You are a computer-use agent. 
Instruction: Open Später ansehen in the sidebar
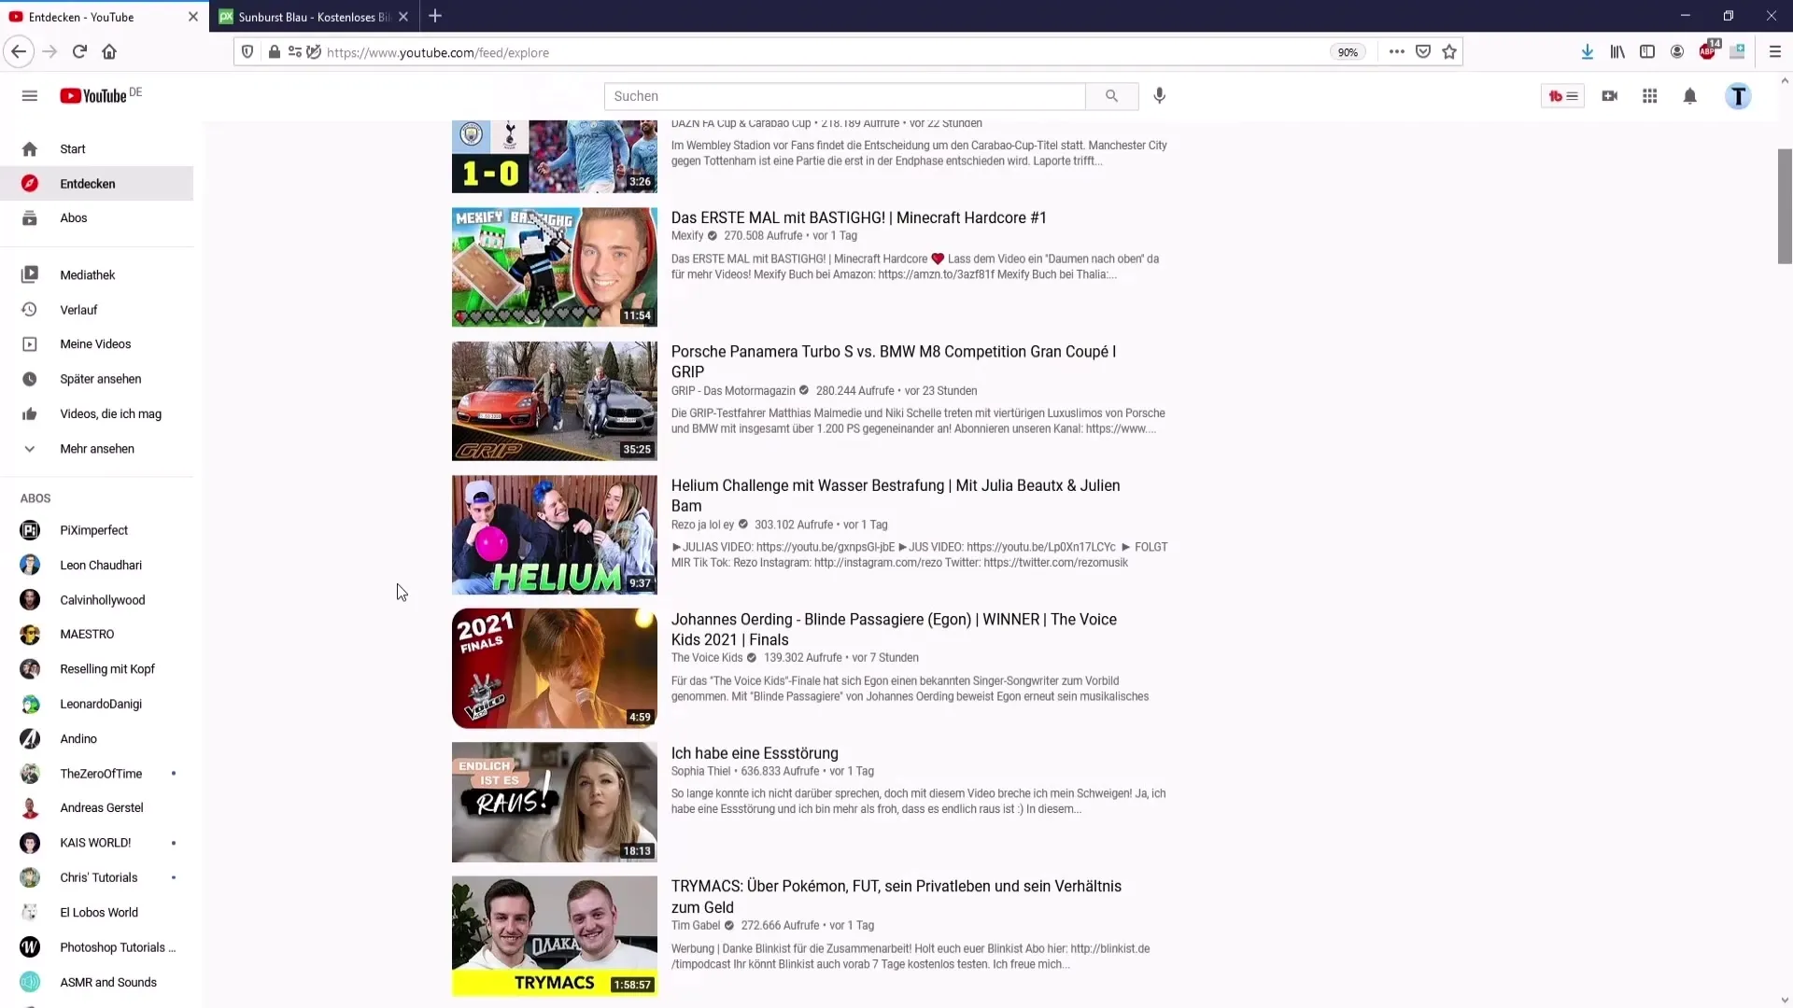(x=96, y=379)
